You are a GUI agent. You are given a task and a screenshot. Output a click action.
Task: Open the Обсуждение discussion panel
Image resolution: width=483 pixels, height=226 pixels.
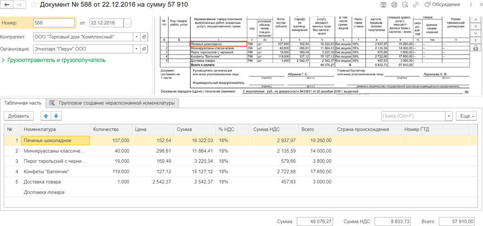point(442,5)
